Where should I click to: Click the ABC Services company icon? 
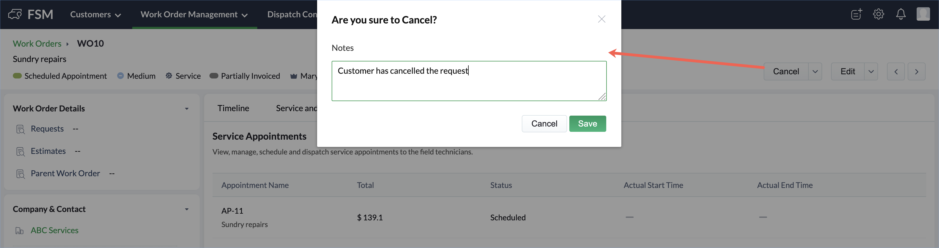(x=19, y=230)
